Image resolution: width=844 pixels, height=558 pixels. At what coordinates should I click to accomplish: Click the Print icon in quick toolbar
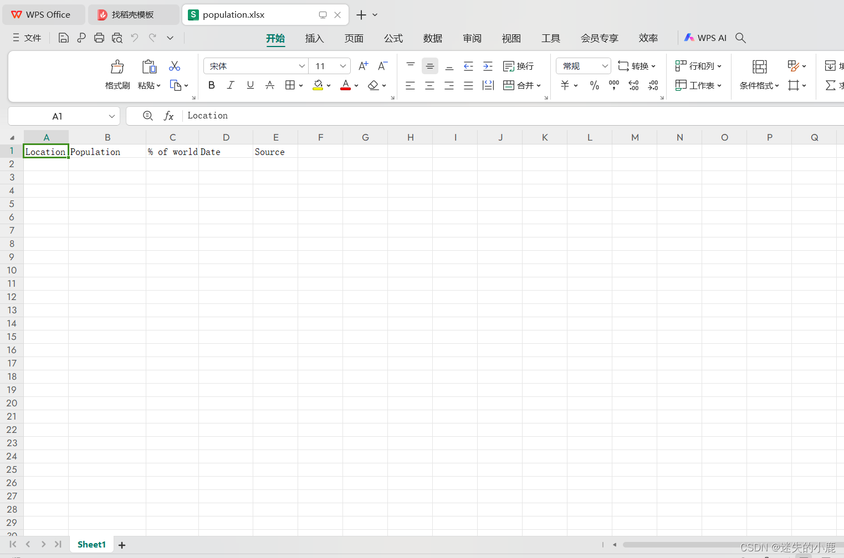(99, 38)
